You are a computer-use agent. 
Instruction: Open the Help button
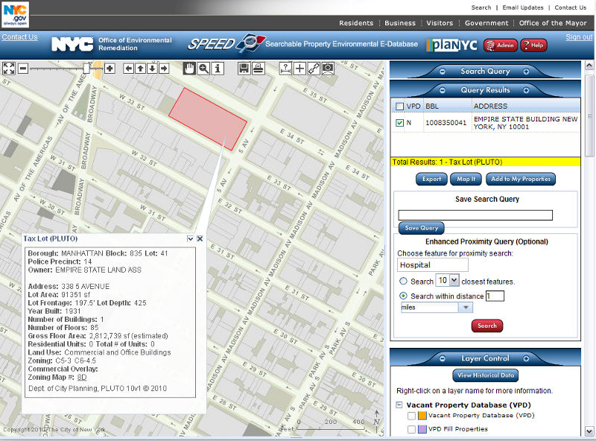[533, 45]
